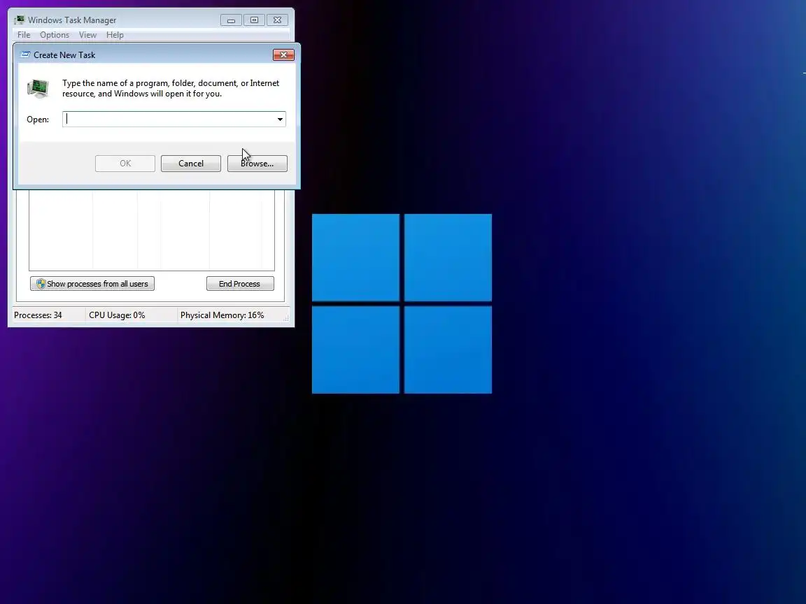Click the greyed-out OK button
Screen dimensions: 806x604
coord(125,164)
